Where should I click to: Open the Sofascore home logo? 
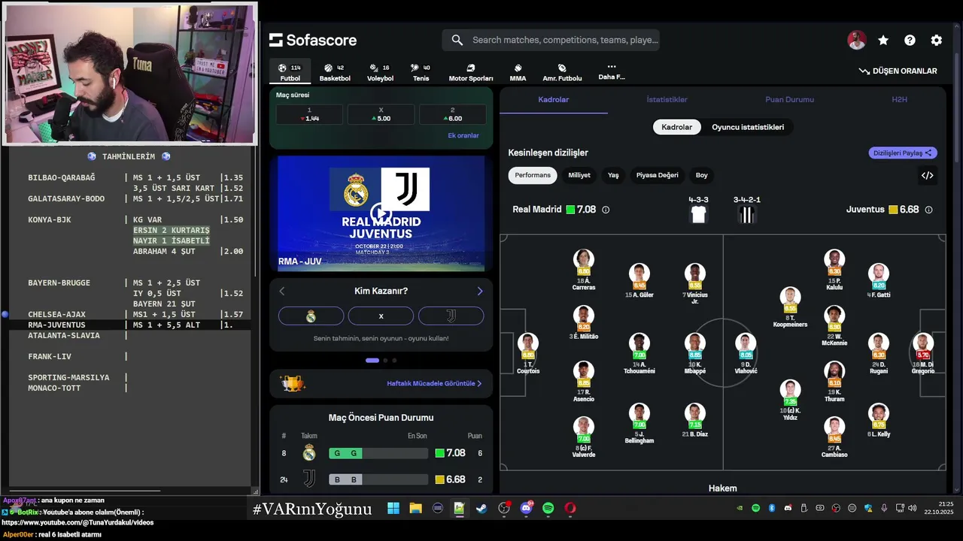click(x=313, y=40)
